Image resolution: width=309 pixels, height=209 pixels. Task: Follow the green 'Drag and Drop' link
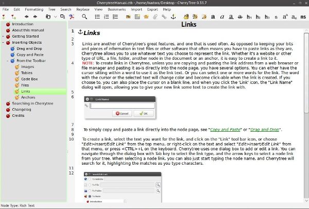tap(265, 130)
